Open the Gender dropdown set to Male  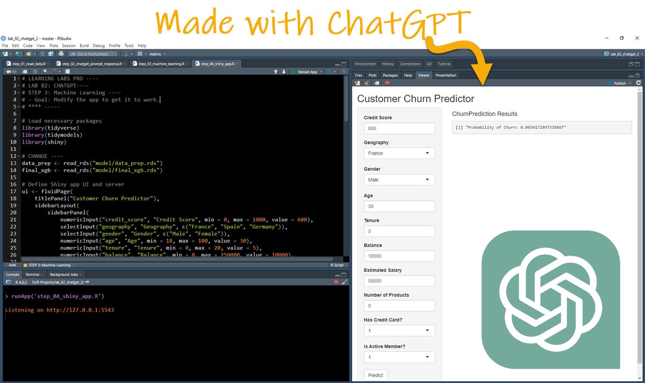pos(399,179)
